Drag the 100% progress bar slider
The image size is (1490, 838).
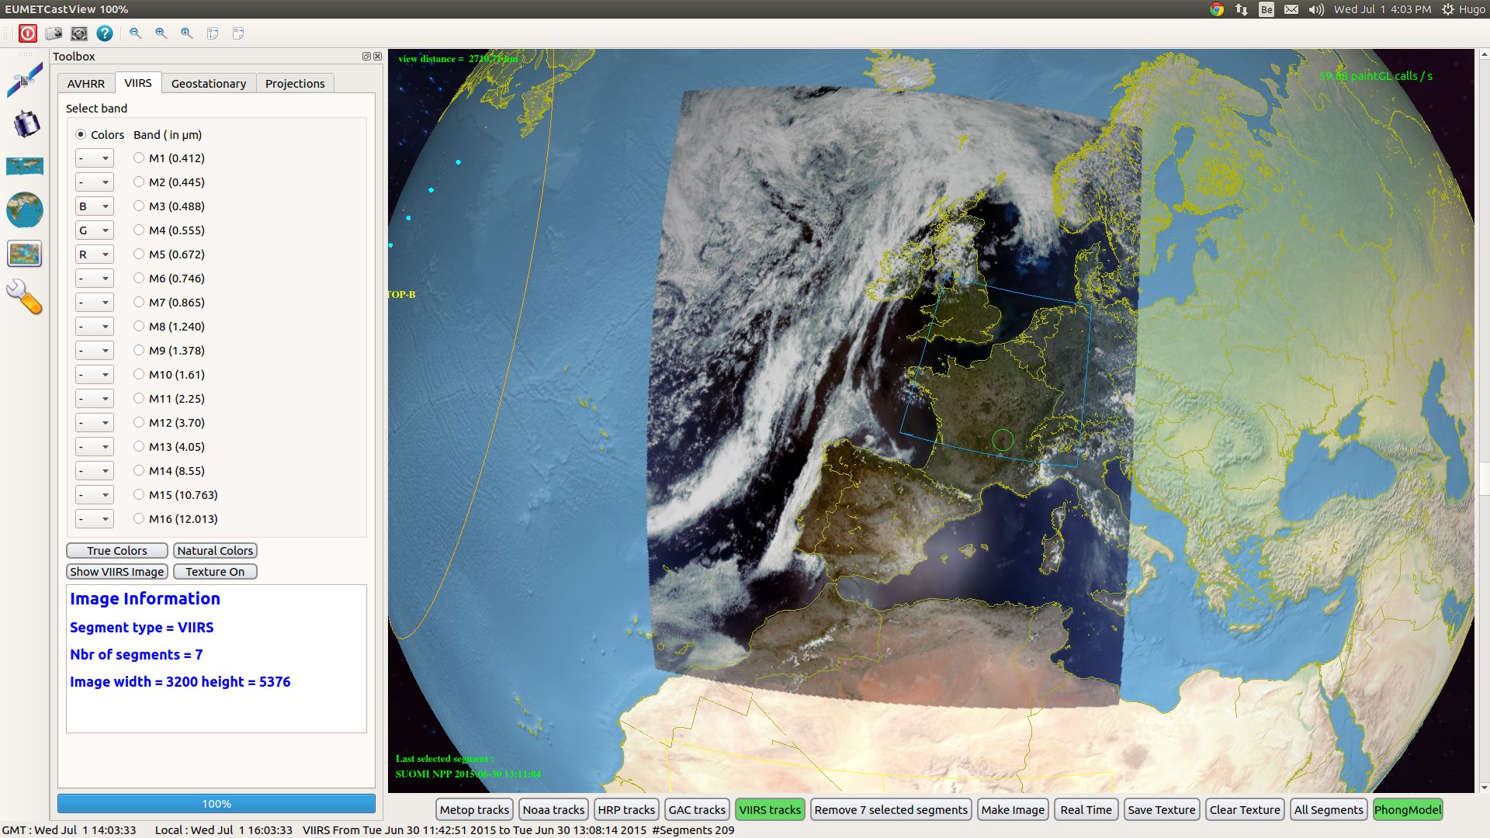(x=216, y=804)
